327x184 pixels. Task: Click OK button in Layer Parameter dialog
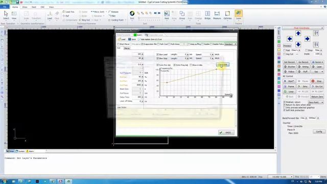226,132
